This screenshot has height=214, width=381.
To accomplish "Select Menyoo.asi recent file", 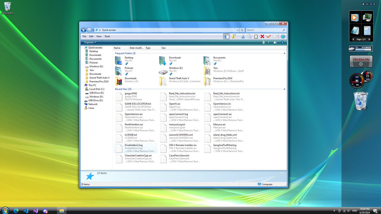I will point(224,128).
